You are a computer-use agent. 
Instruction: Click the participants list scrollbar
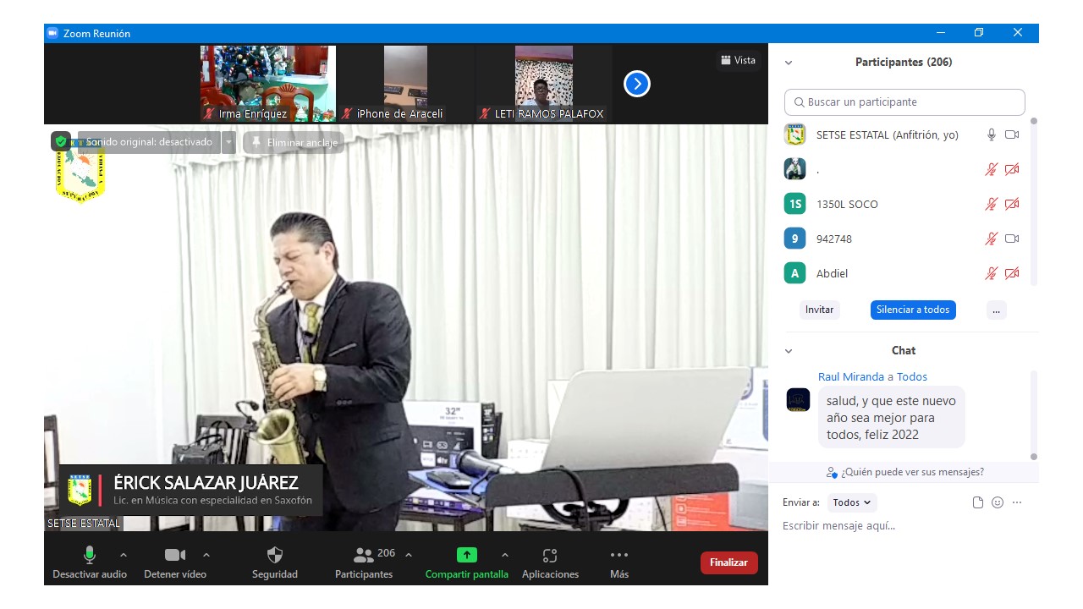[x=1033, y=200]
